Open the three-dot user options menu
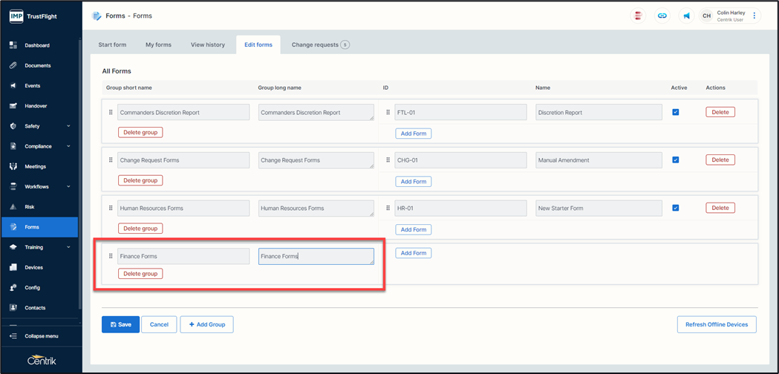779x374 pixels. click(754, 16)
